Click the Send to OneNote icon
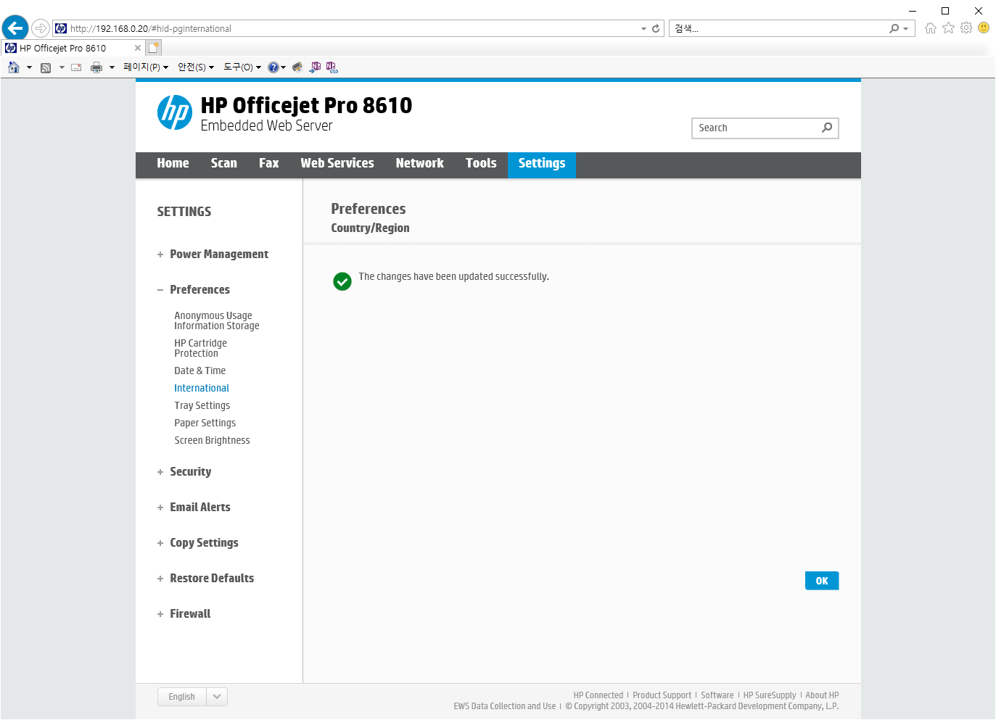Viewport: 996px width, 720px height. pos(315,67)
